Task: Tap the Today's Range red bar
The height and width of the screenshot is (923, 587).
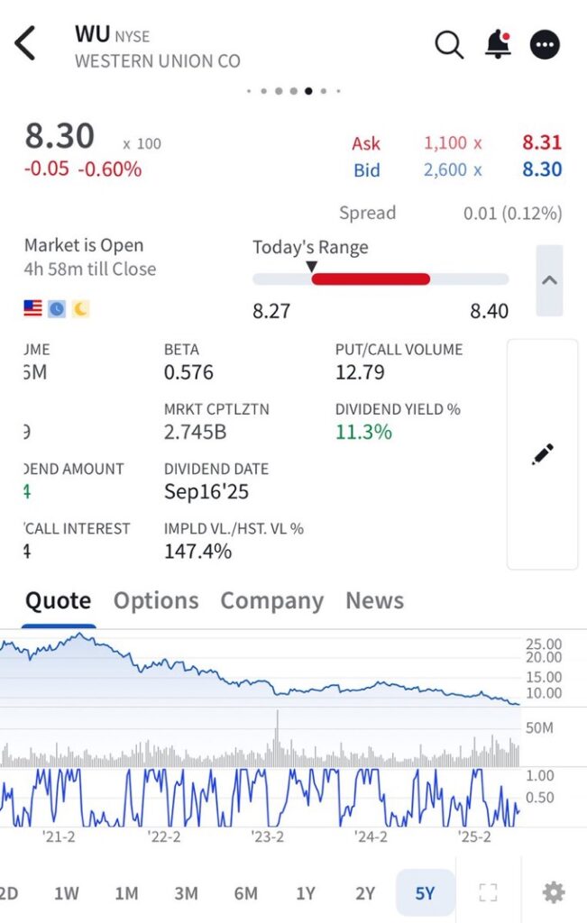Action: tap(371, 279)
